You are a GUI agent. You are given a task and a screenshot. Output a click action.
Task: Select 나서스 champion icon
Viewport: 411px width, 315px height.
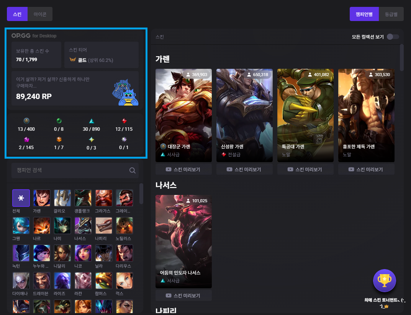(x=83, y=226)
